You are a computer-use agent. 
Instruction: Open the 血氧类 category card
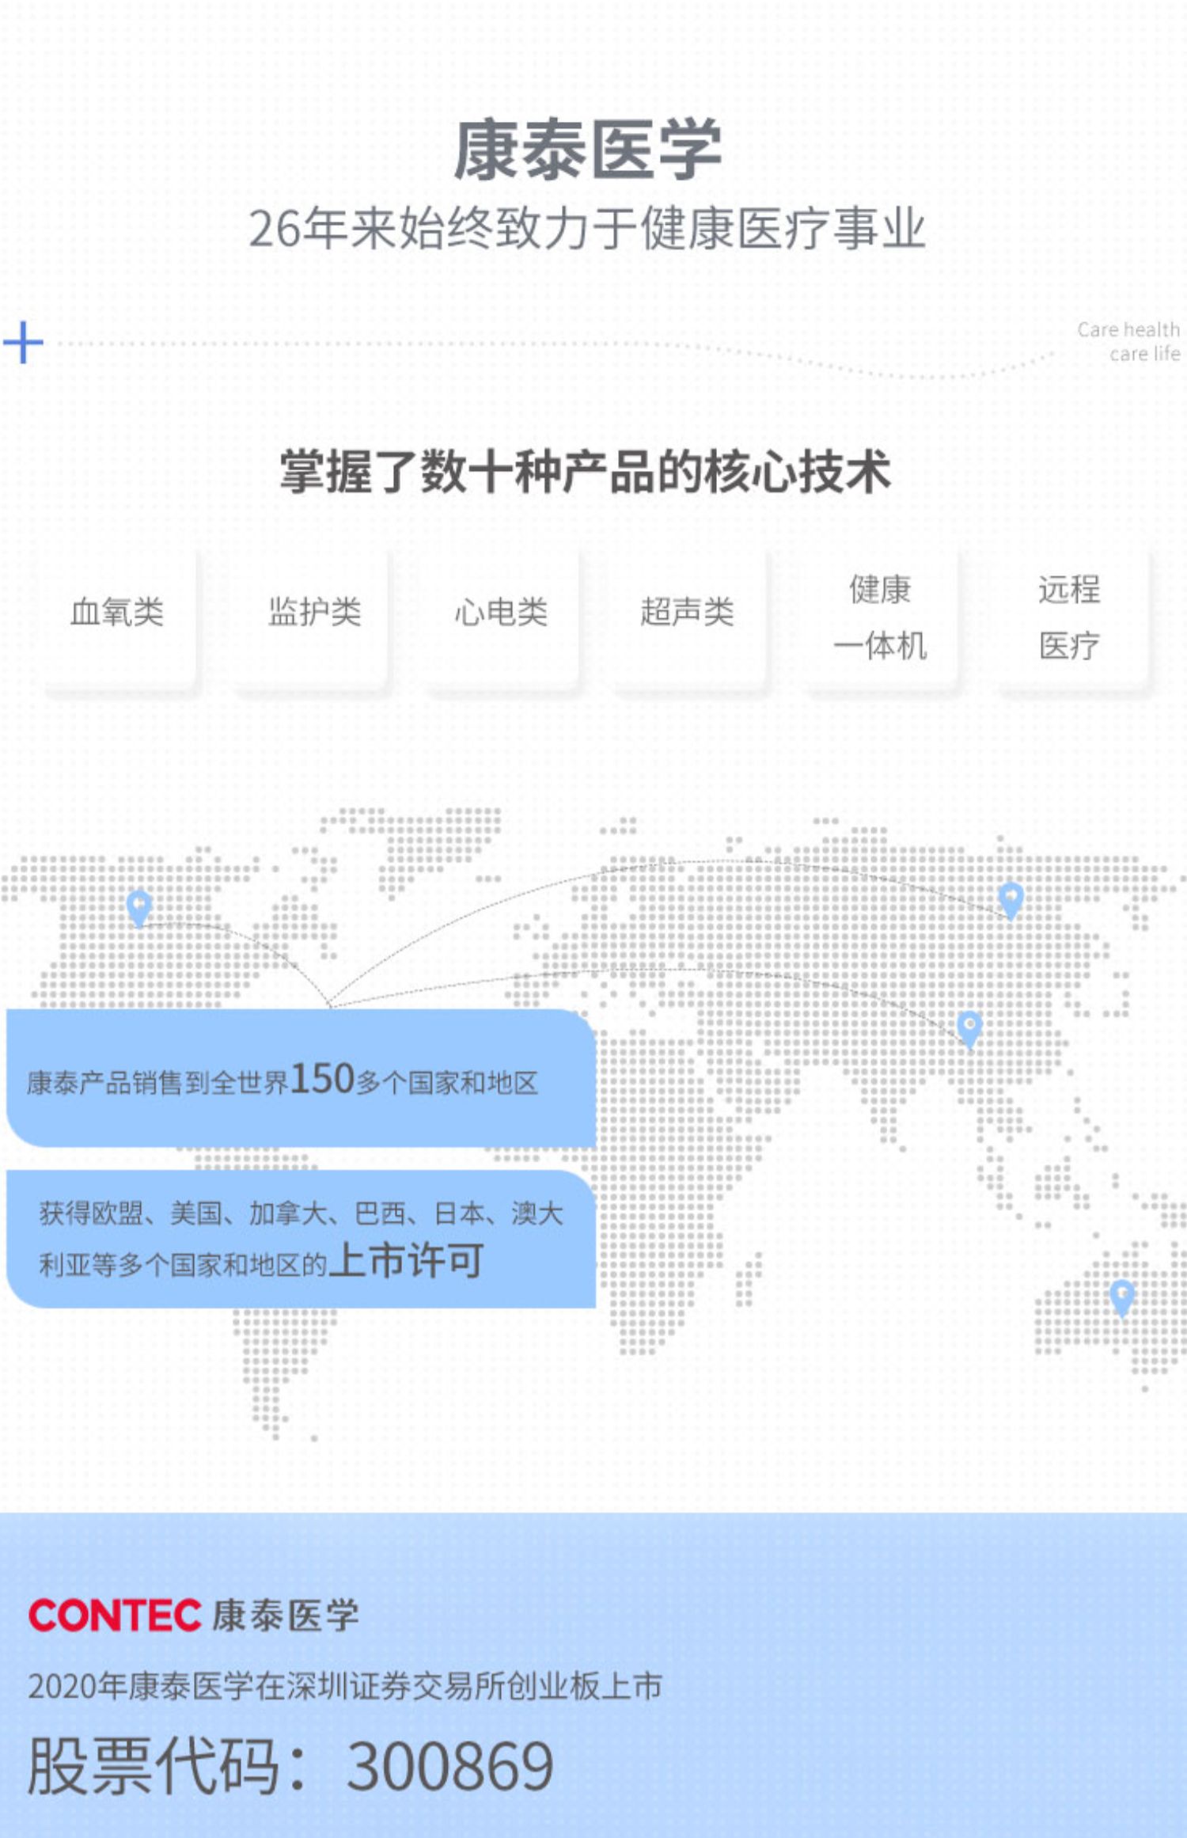click(118, 617)
